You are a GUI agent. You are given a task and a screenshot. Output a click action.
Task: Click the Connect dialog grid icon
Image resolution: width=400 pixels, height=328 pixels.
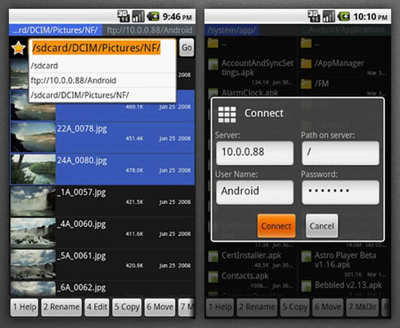(227, 114)
